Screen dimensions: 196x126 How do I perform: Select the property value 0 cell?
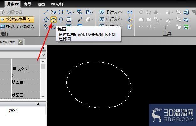pos(26,75)
